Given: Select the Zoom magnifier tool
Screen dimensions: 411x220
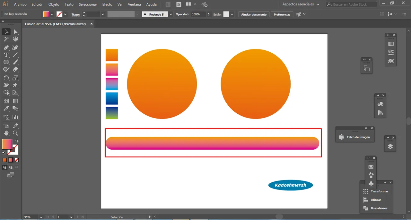Looking at the screenshot, I should point(15,133).
